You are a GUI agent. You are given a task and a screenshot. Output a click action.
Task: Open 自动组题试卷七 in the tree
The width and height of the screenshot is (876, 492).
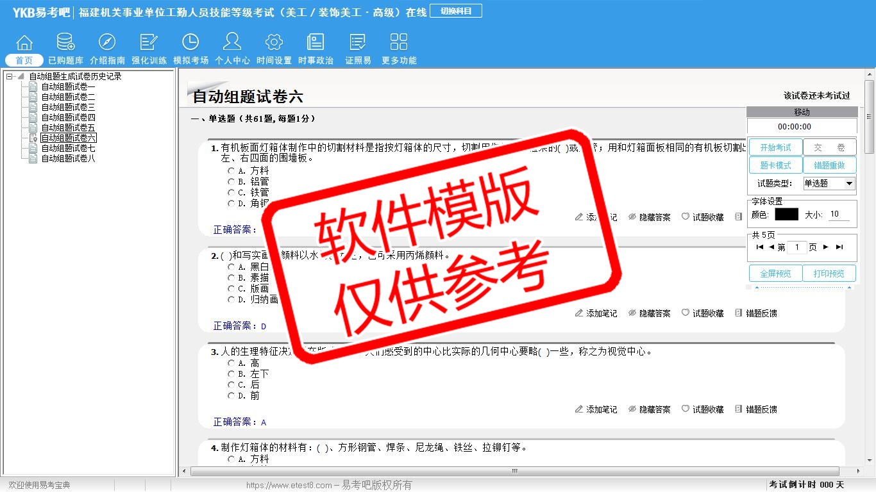[68, 148]
